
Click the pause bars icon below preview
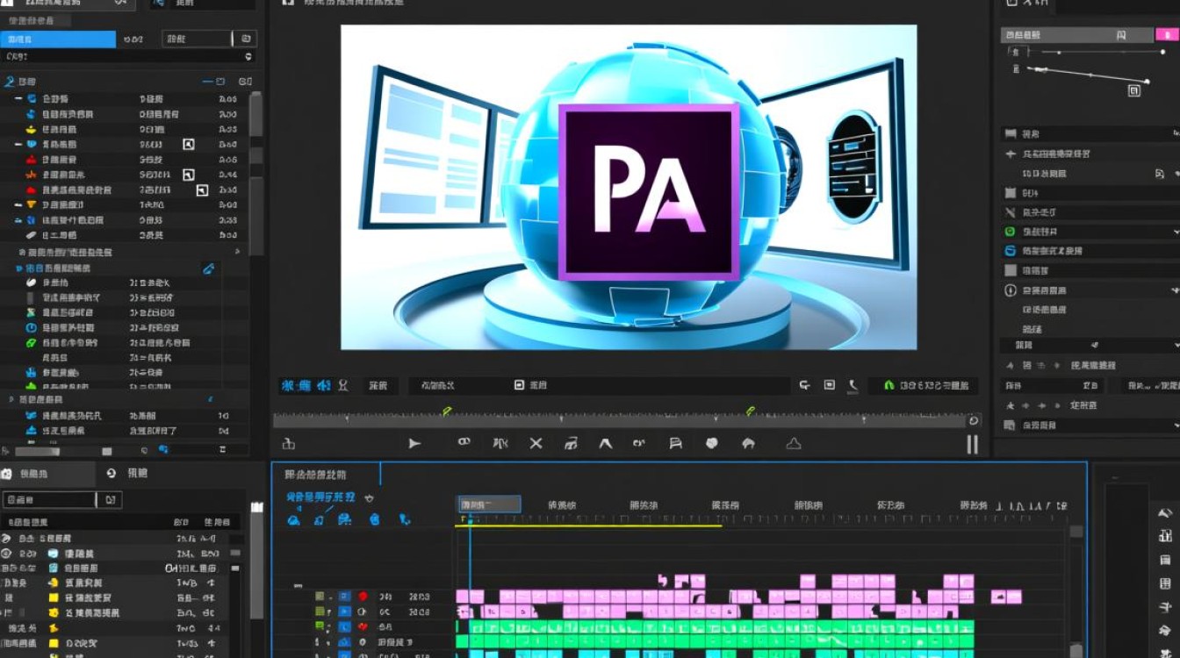[x=972, y=444]
